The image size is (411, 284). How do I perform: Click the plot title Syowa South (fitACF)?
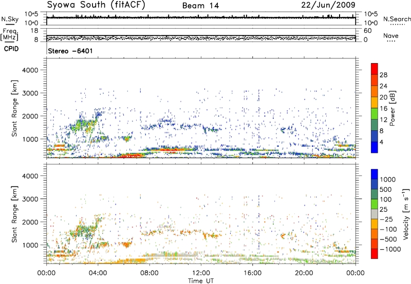(96, 5)
